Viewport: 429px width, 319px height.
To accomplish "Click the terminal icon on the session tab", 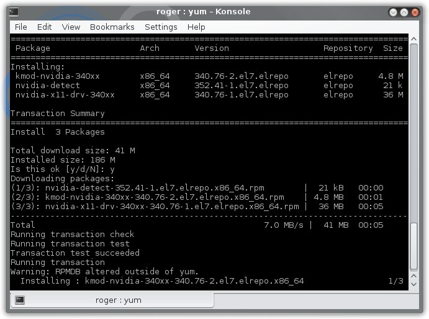I will pos(20,300).
